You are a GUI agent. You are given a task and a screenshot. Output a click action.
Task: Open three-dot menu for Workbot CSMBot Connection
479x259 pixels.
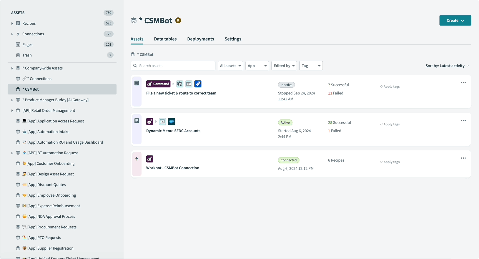(x=463, y=158)
